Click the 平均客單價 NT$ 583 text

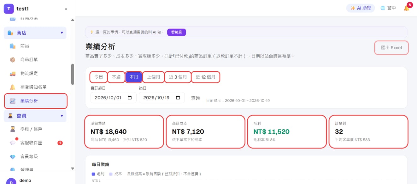(x=352, y=140)
